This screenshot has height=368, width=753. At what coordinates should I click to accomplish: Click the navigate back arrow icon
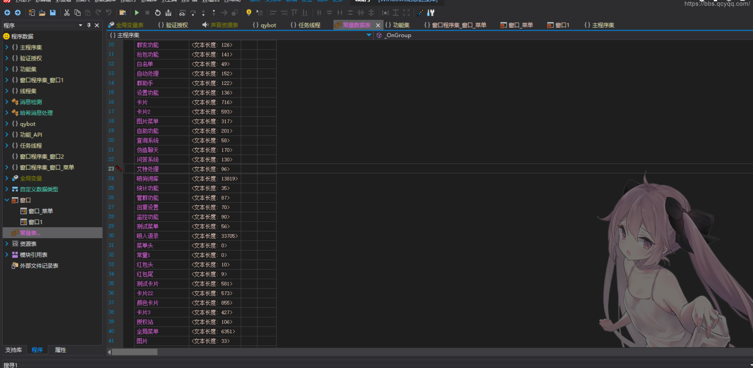7,13
